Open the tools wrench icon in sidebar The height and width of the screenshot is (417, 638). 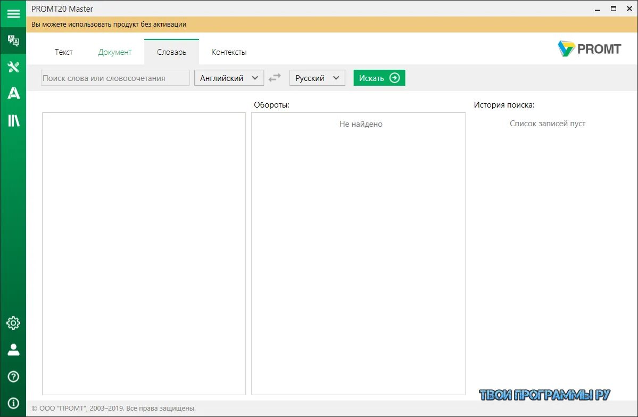pyautogui.click(x=13, y=67)
